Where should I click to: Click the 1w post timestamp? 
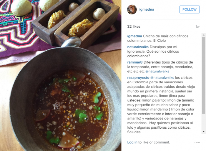[197, 27]
